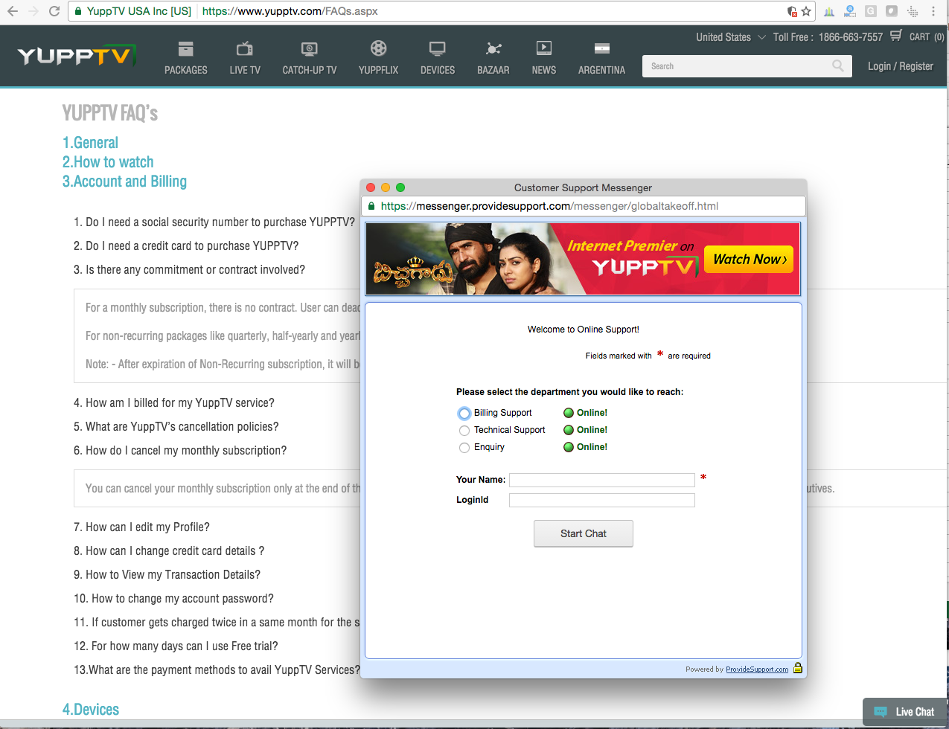Open the CART (0) link
The width and height of the screenshot is (949, 729).
927,37
